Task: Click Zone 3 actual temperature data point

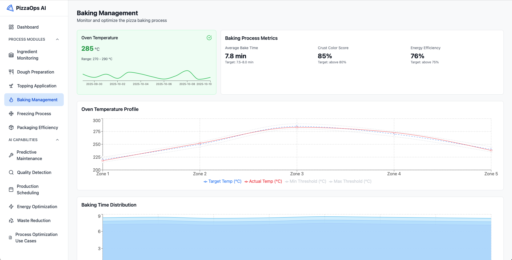Action: tap(297, 127)
